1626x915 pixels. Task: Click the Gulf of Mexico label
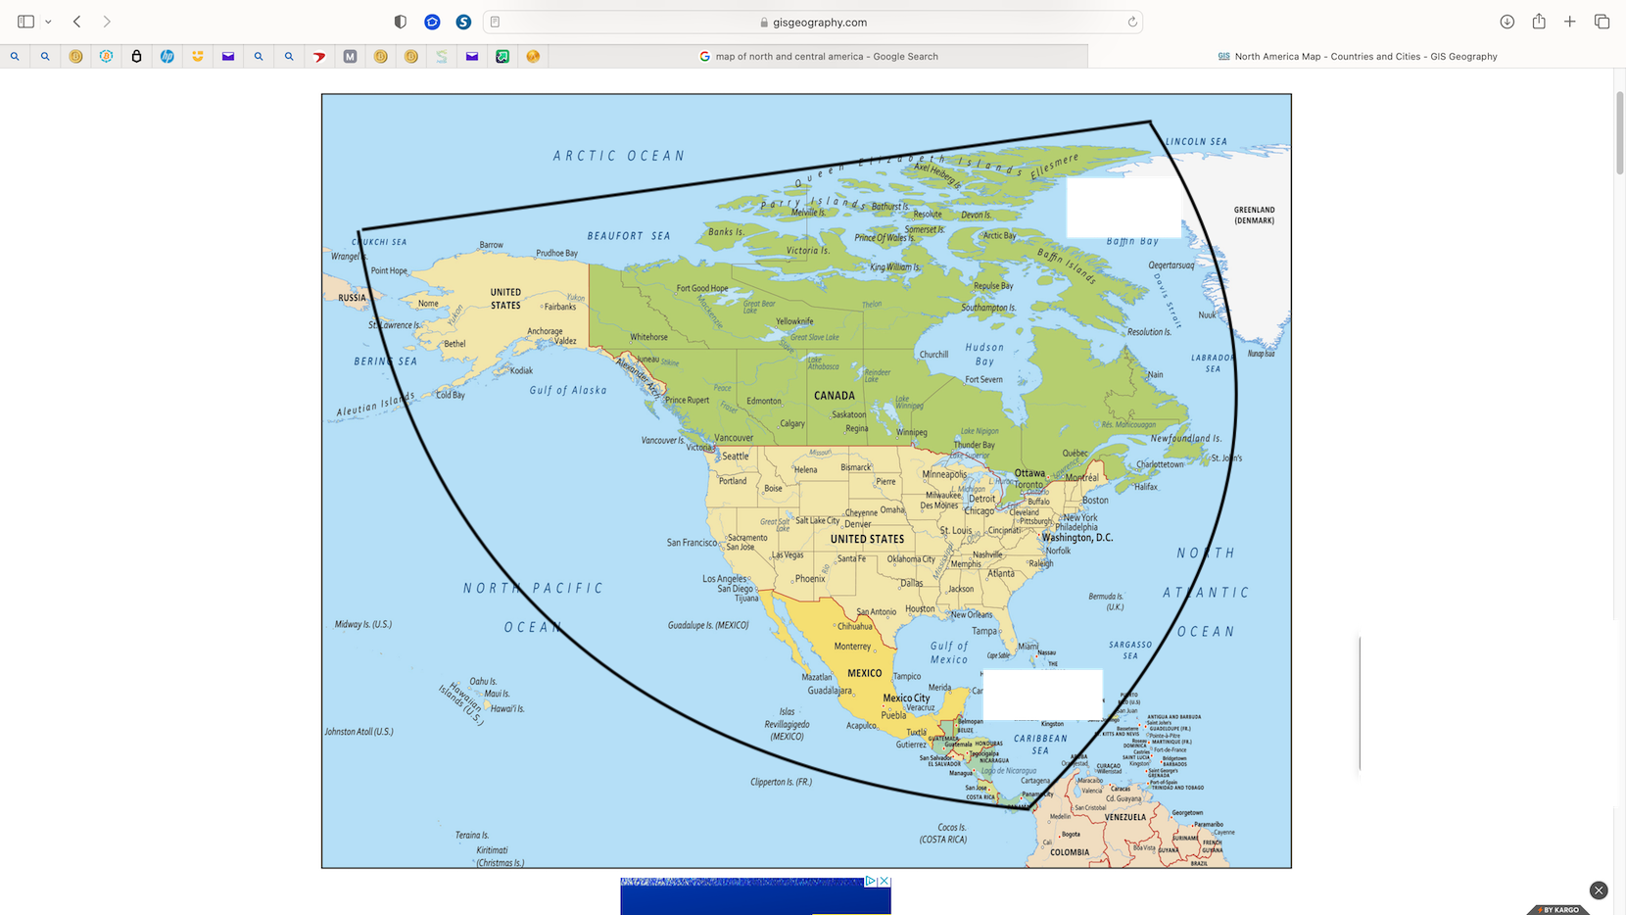point(949,652)
